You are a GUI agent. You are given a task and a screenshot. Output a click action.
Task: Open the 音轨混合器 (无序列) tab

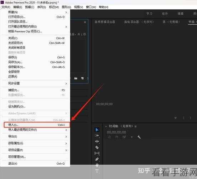(x=139, y=22)
